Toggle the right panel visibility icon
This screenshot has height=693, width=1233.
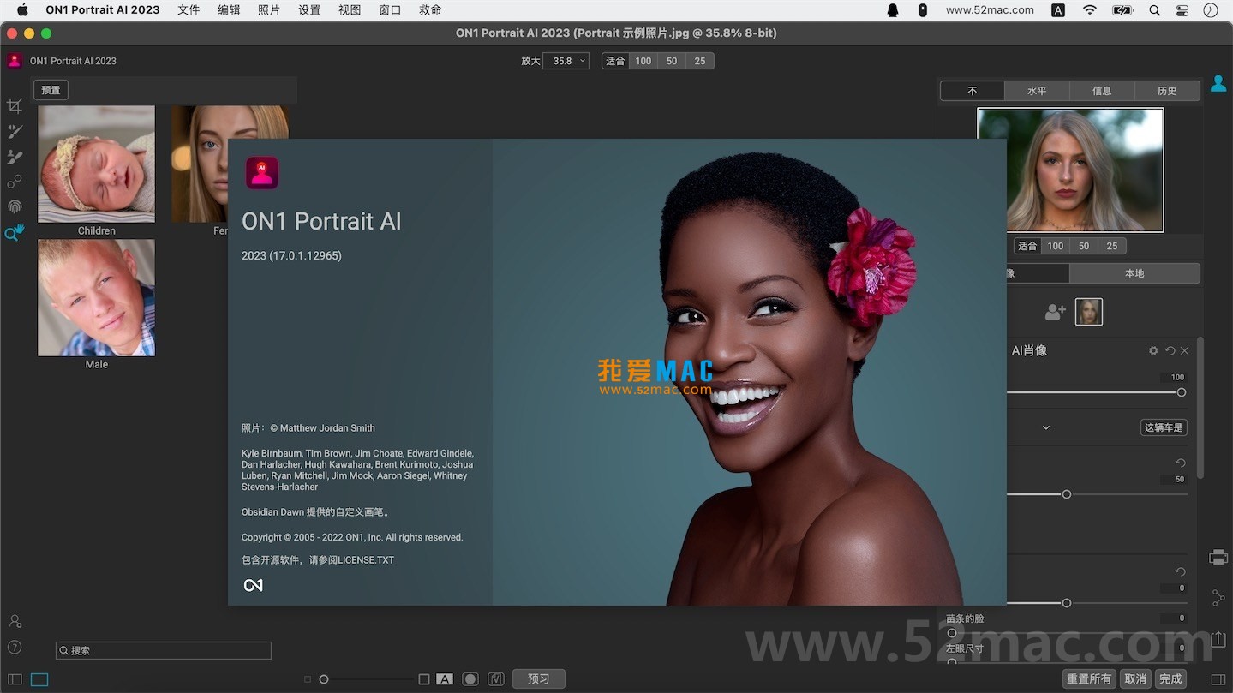pos(1218,679)
